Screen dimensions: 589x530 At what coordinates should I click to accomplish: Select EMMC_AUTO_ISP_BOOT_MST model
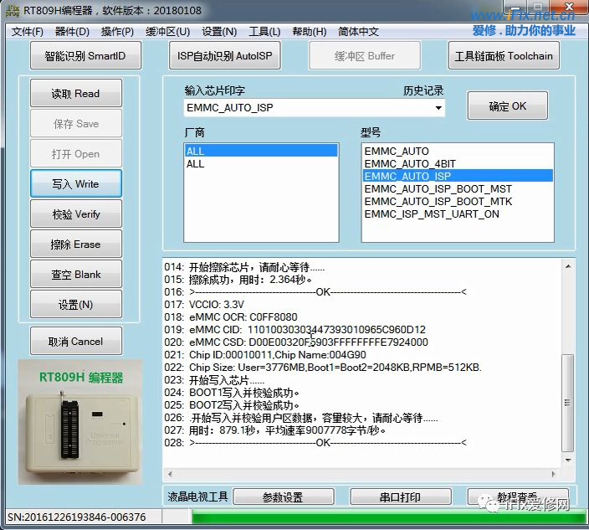pyautogui.click(x=458, y=188)
